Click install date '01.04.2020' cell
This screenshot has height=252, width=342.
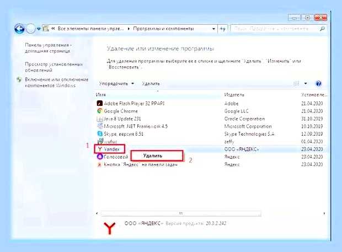coord(312,142)
